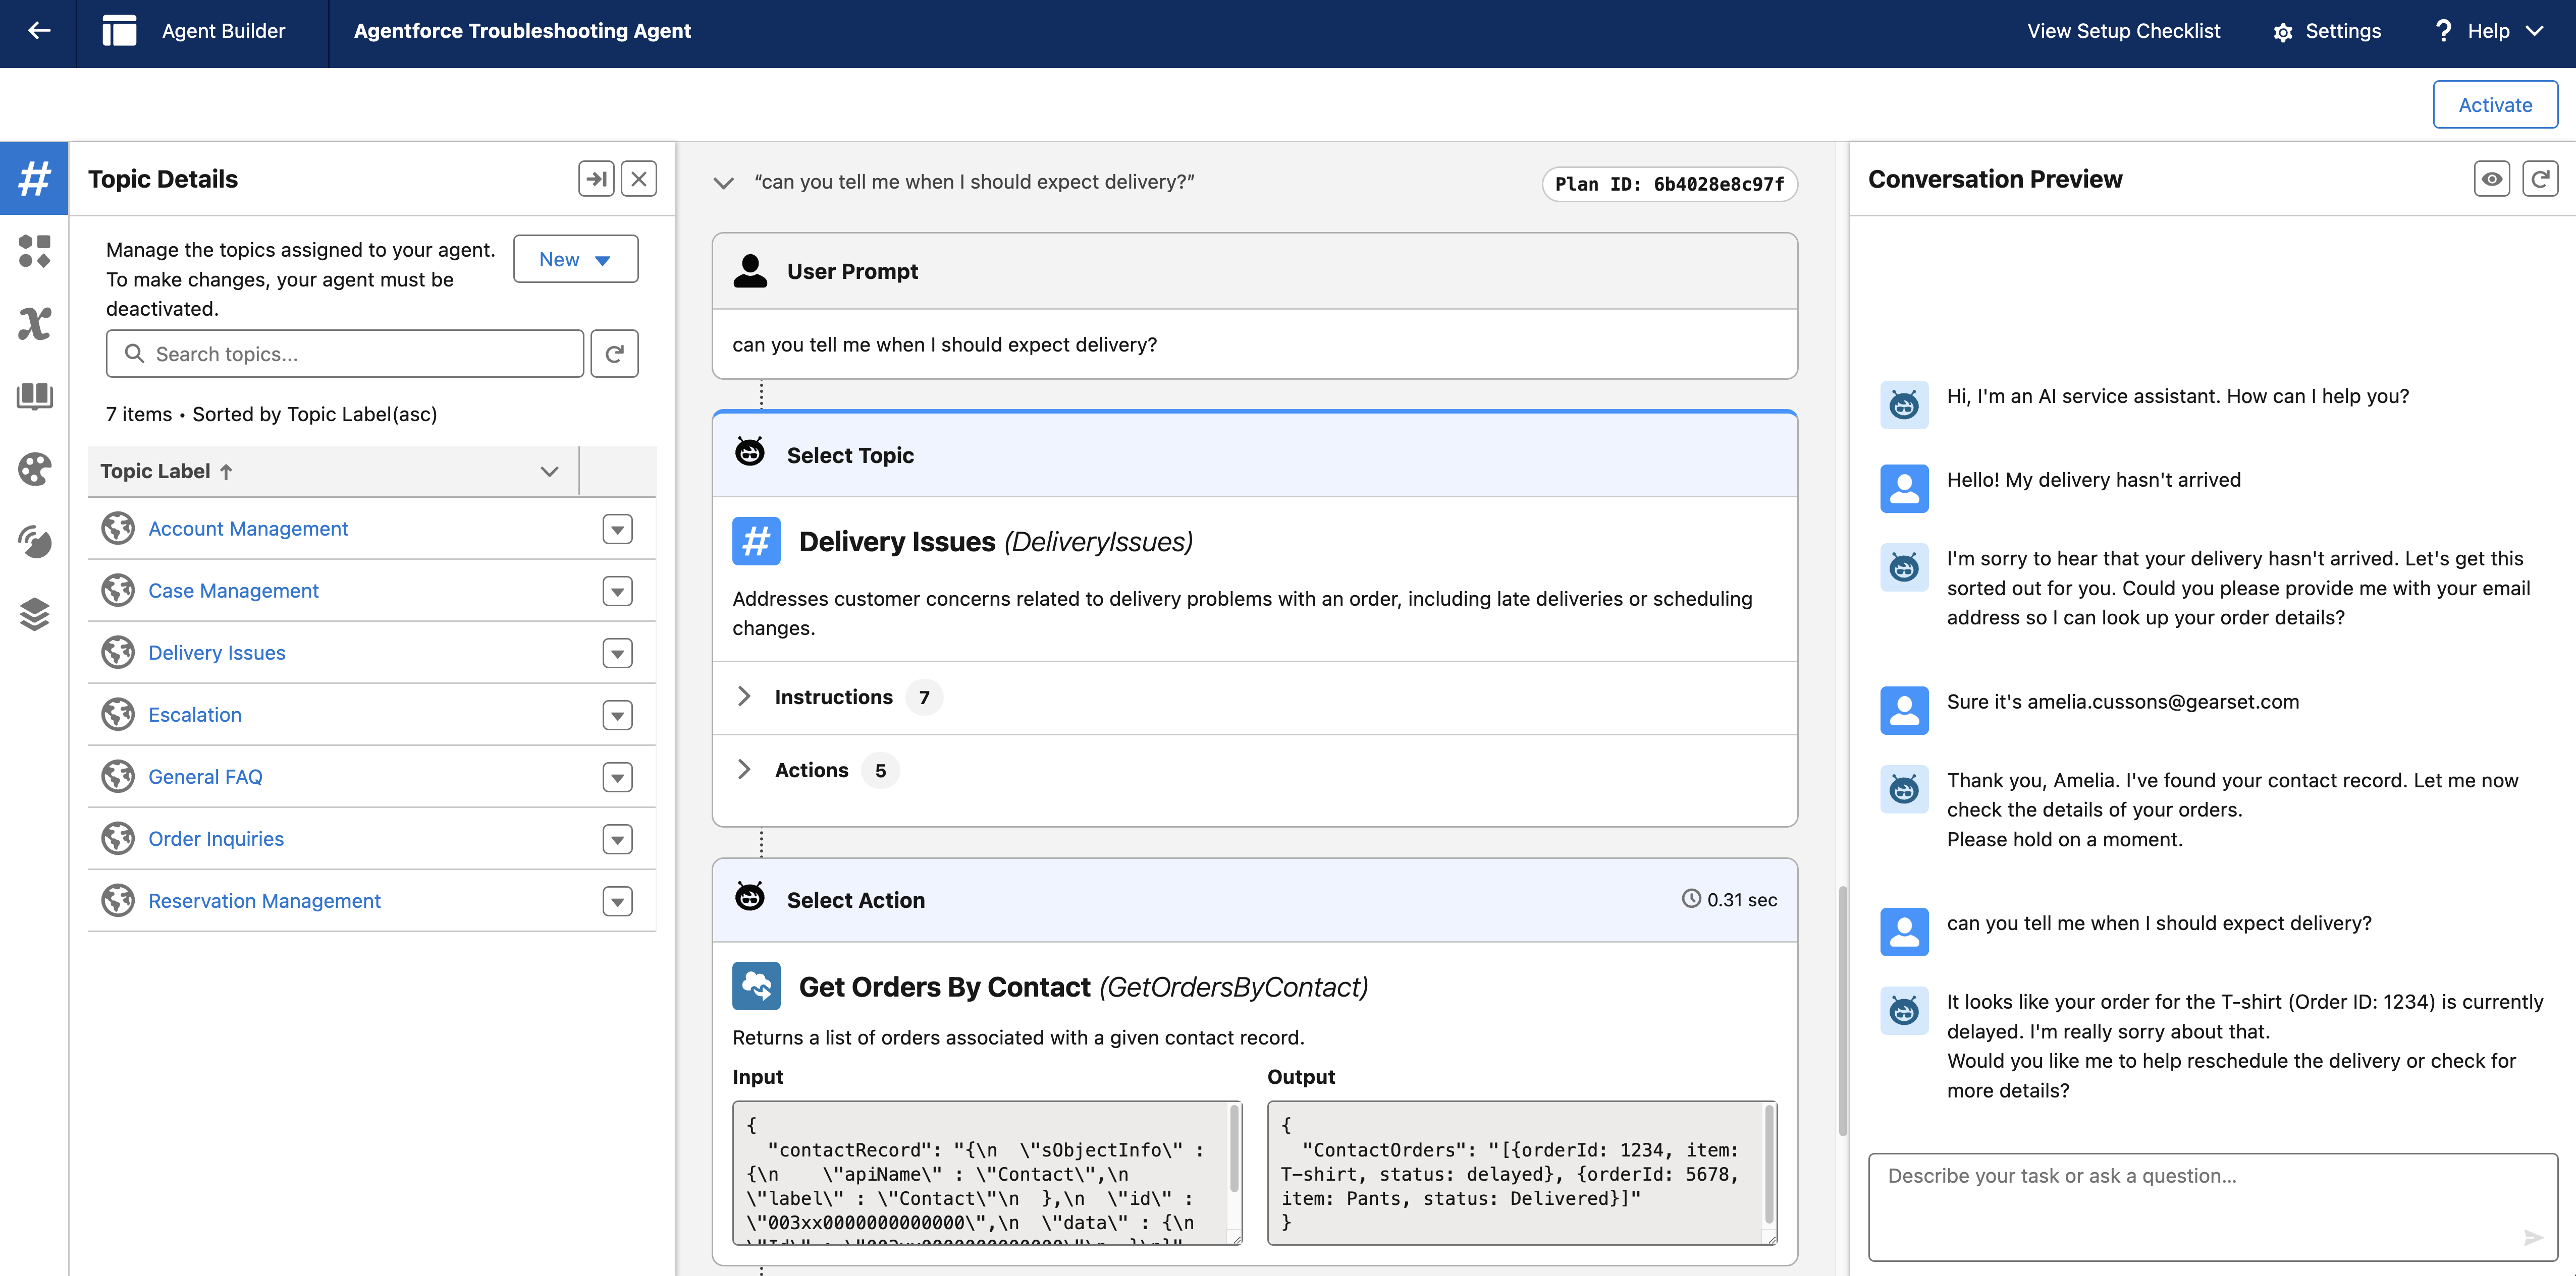
Task: Click the stacked layers icon in sidebar
Action: click(x=34, y=613)
